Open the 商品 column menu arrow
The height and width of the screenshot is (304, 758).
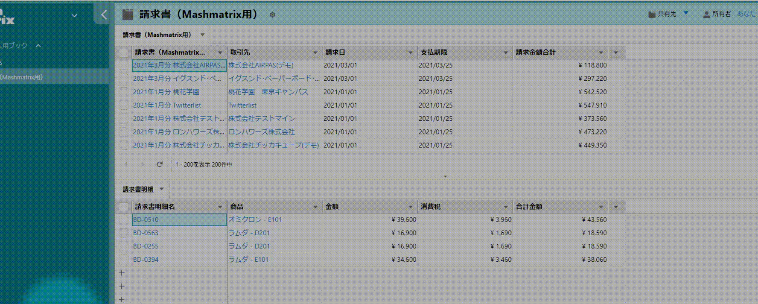point(315,207)
